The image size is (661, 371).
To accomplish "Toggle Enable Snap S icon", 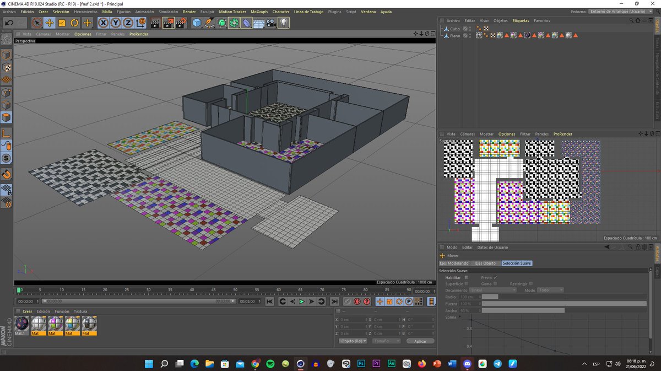I will [x=6, y=158].
